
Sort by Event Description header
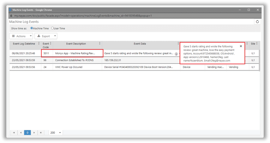pyautogui.click(x=76, y=44)
